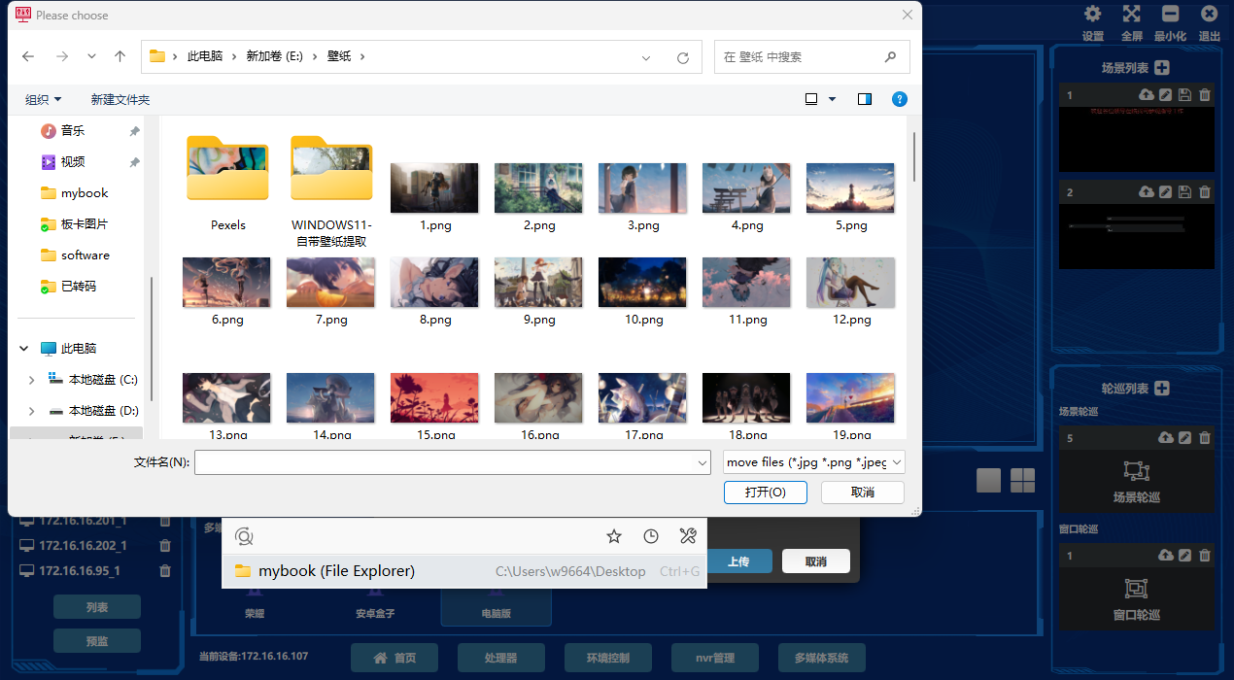The height and width of the screenshot is (680, 1234).
Task: Open the 设置 settings gear in the control app
Action: (x=1093, y=14)
